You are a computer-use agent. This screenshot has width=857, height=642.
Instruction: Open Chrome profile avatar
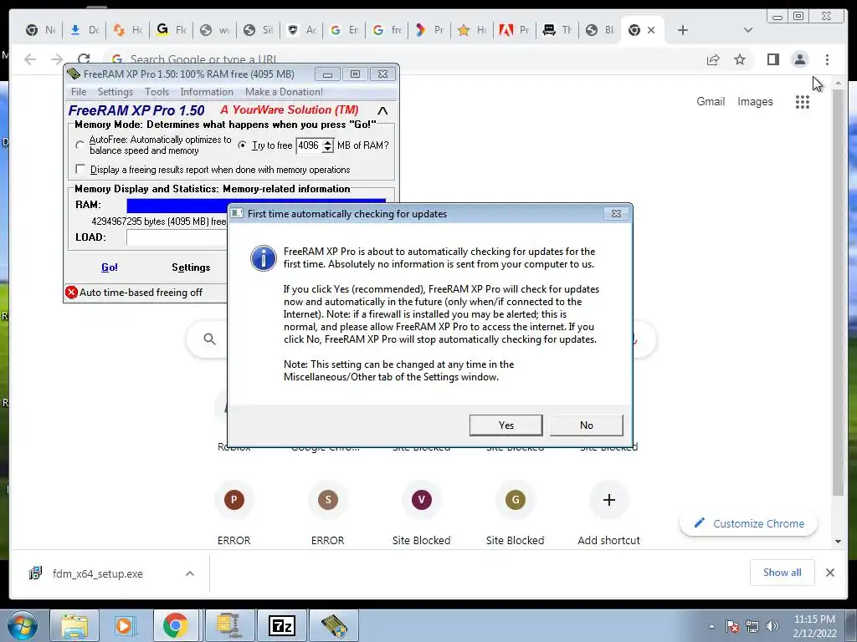pos(799,59)
